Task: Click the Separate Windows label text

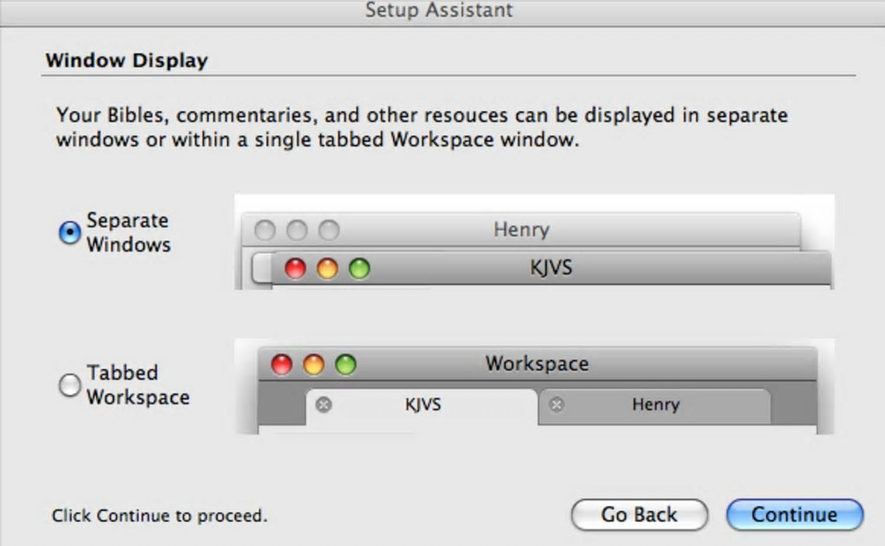Action: pyautogui.click(x=128, y=233)
